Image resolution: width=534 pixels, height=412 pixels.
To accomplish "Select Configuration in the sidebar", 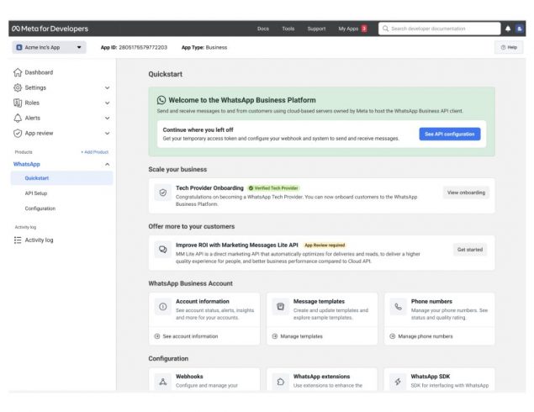I will point(40,209).
